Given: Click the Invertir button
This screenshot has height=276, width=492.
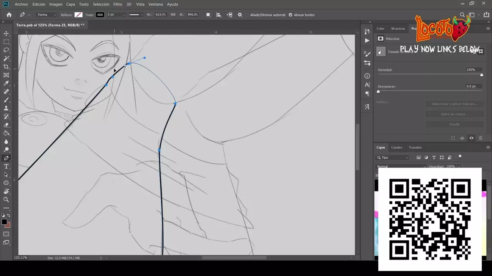Looking at the screenshot, I should click(454, 124).
